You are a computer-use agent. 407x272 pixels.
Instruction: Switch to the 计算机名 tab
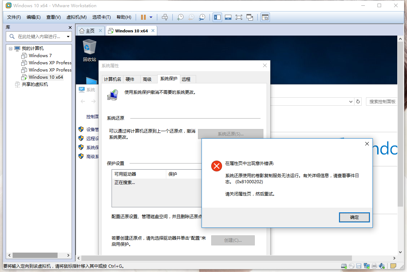[112, 79]
